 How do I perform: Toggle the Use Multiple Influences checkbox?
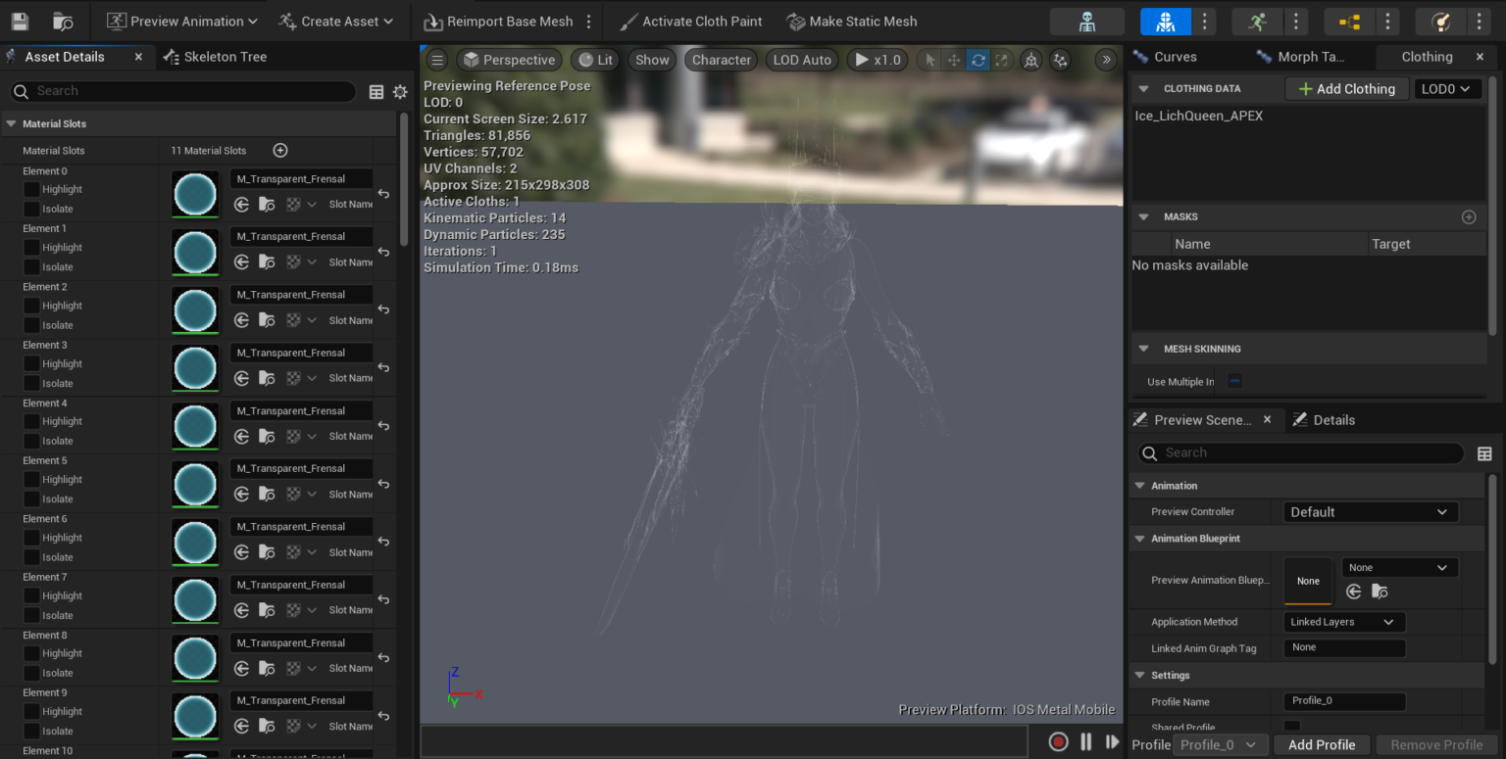pos(1233,381)
